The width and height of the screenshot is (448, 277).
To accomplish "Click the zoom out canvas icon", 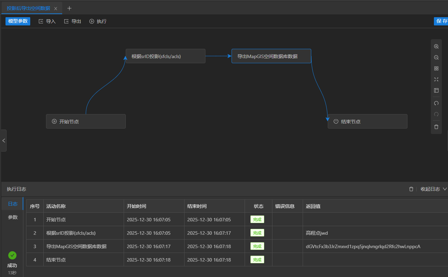I will tap(436, 57).
